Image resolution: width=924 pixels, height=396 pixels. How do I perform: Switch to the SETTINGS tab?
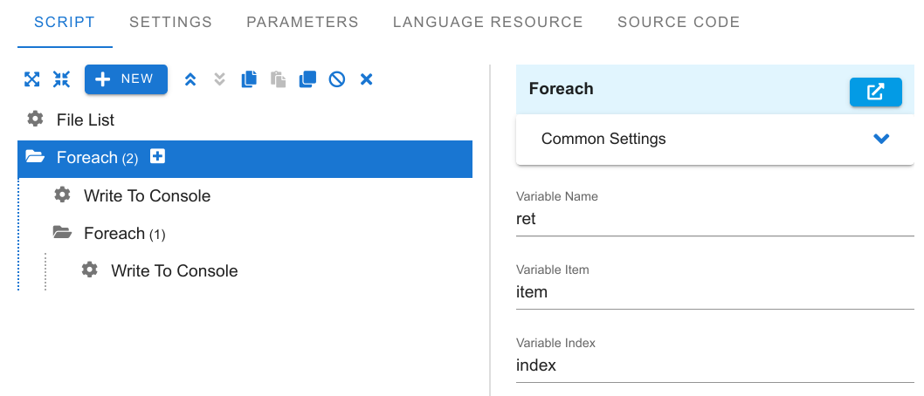[x=171, y=23]
